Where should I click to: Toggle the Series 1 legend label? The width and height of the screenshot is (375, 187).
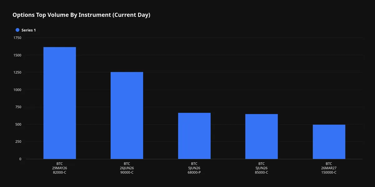(x=28, y=30)
